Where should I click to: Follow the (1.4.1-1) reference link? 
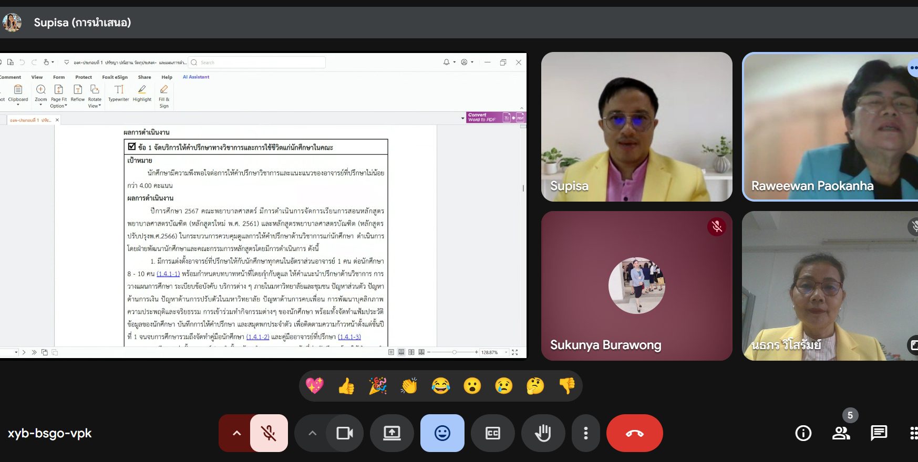point(168,274)
